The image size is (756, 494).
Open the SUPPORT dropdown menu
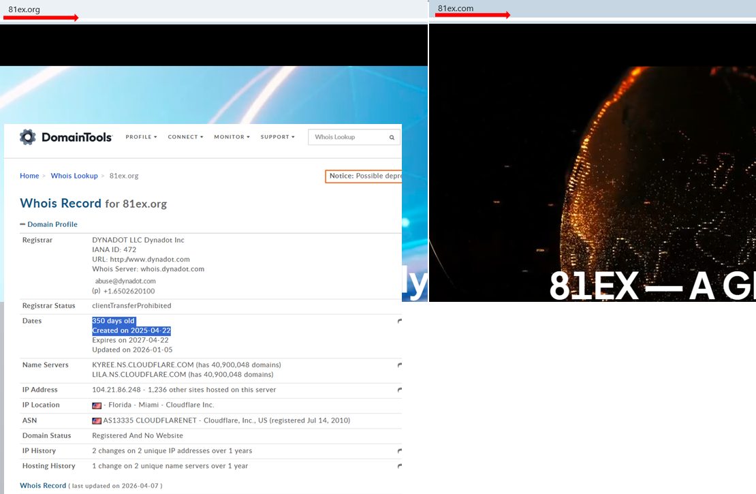pos(277,137)
